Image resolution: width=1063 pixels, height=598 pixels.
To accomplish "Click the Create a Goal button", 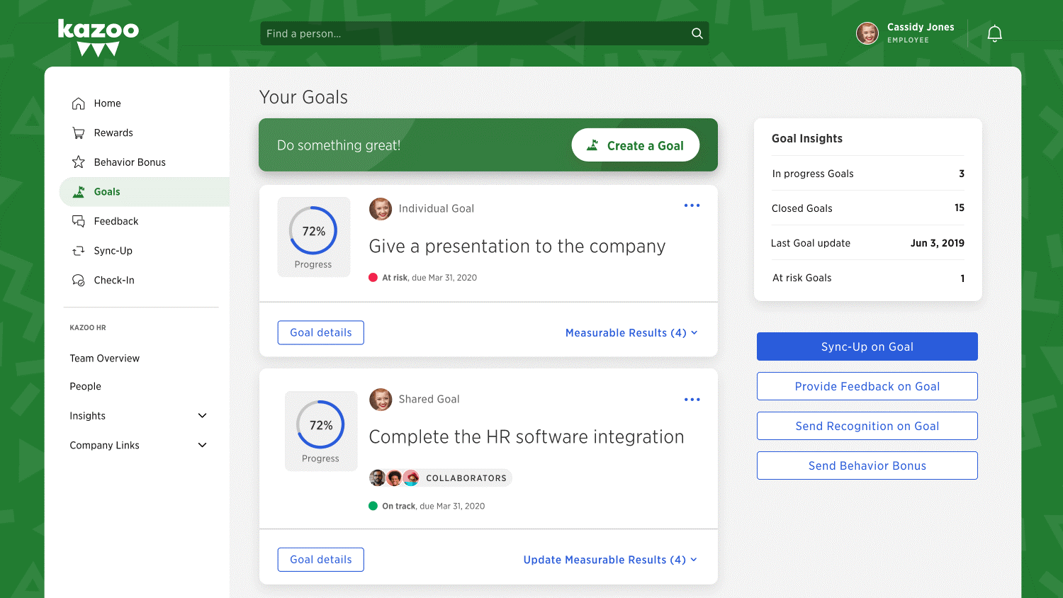I will (635, 145).
